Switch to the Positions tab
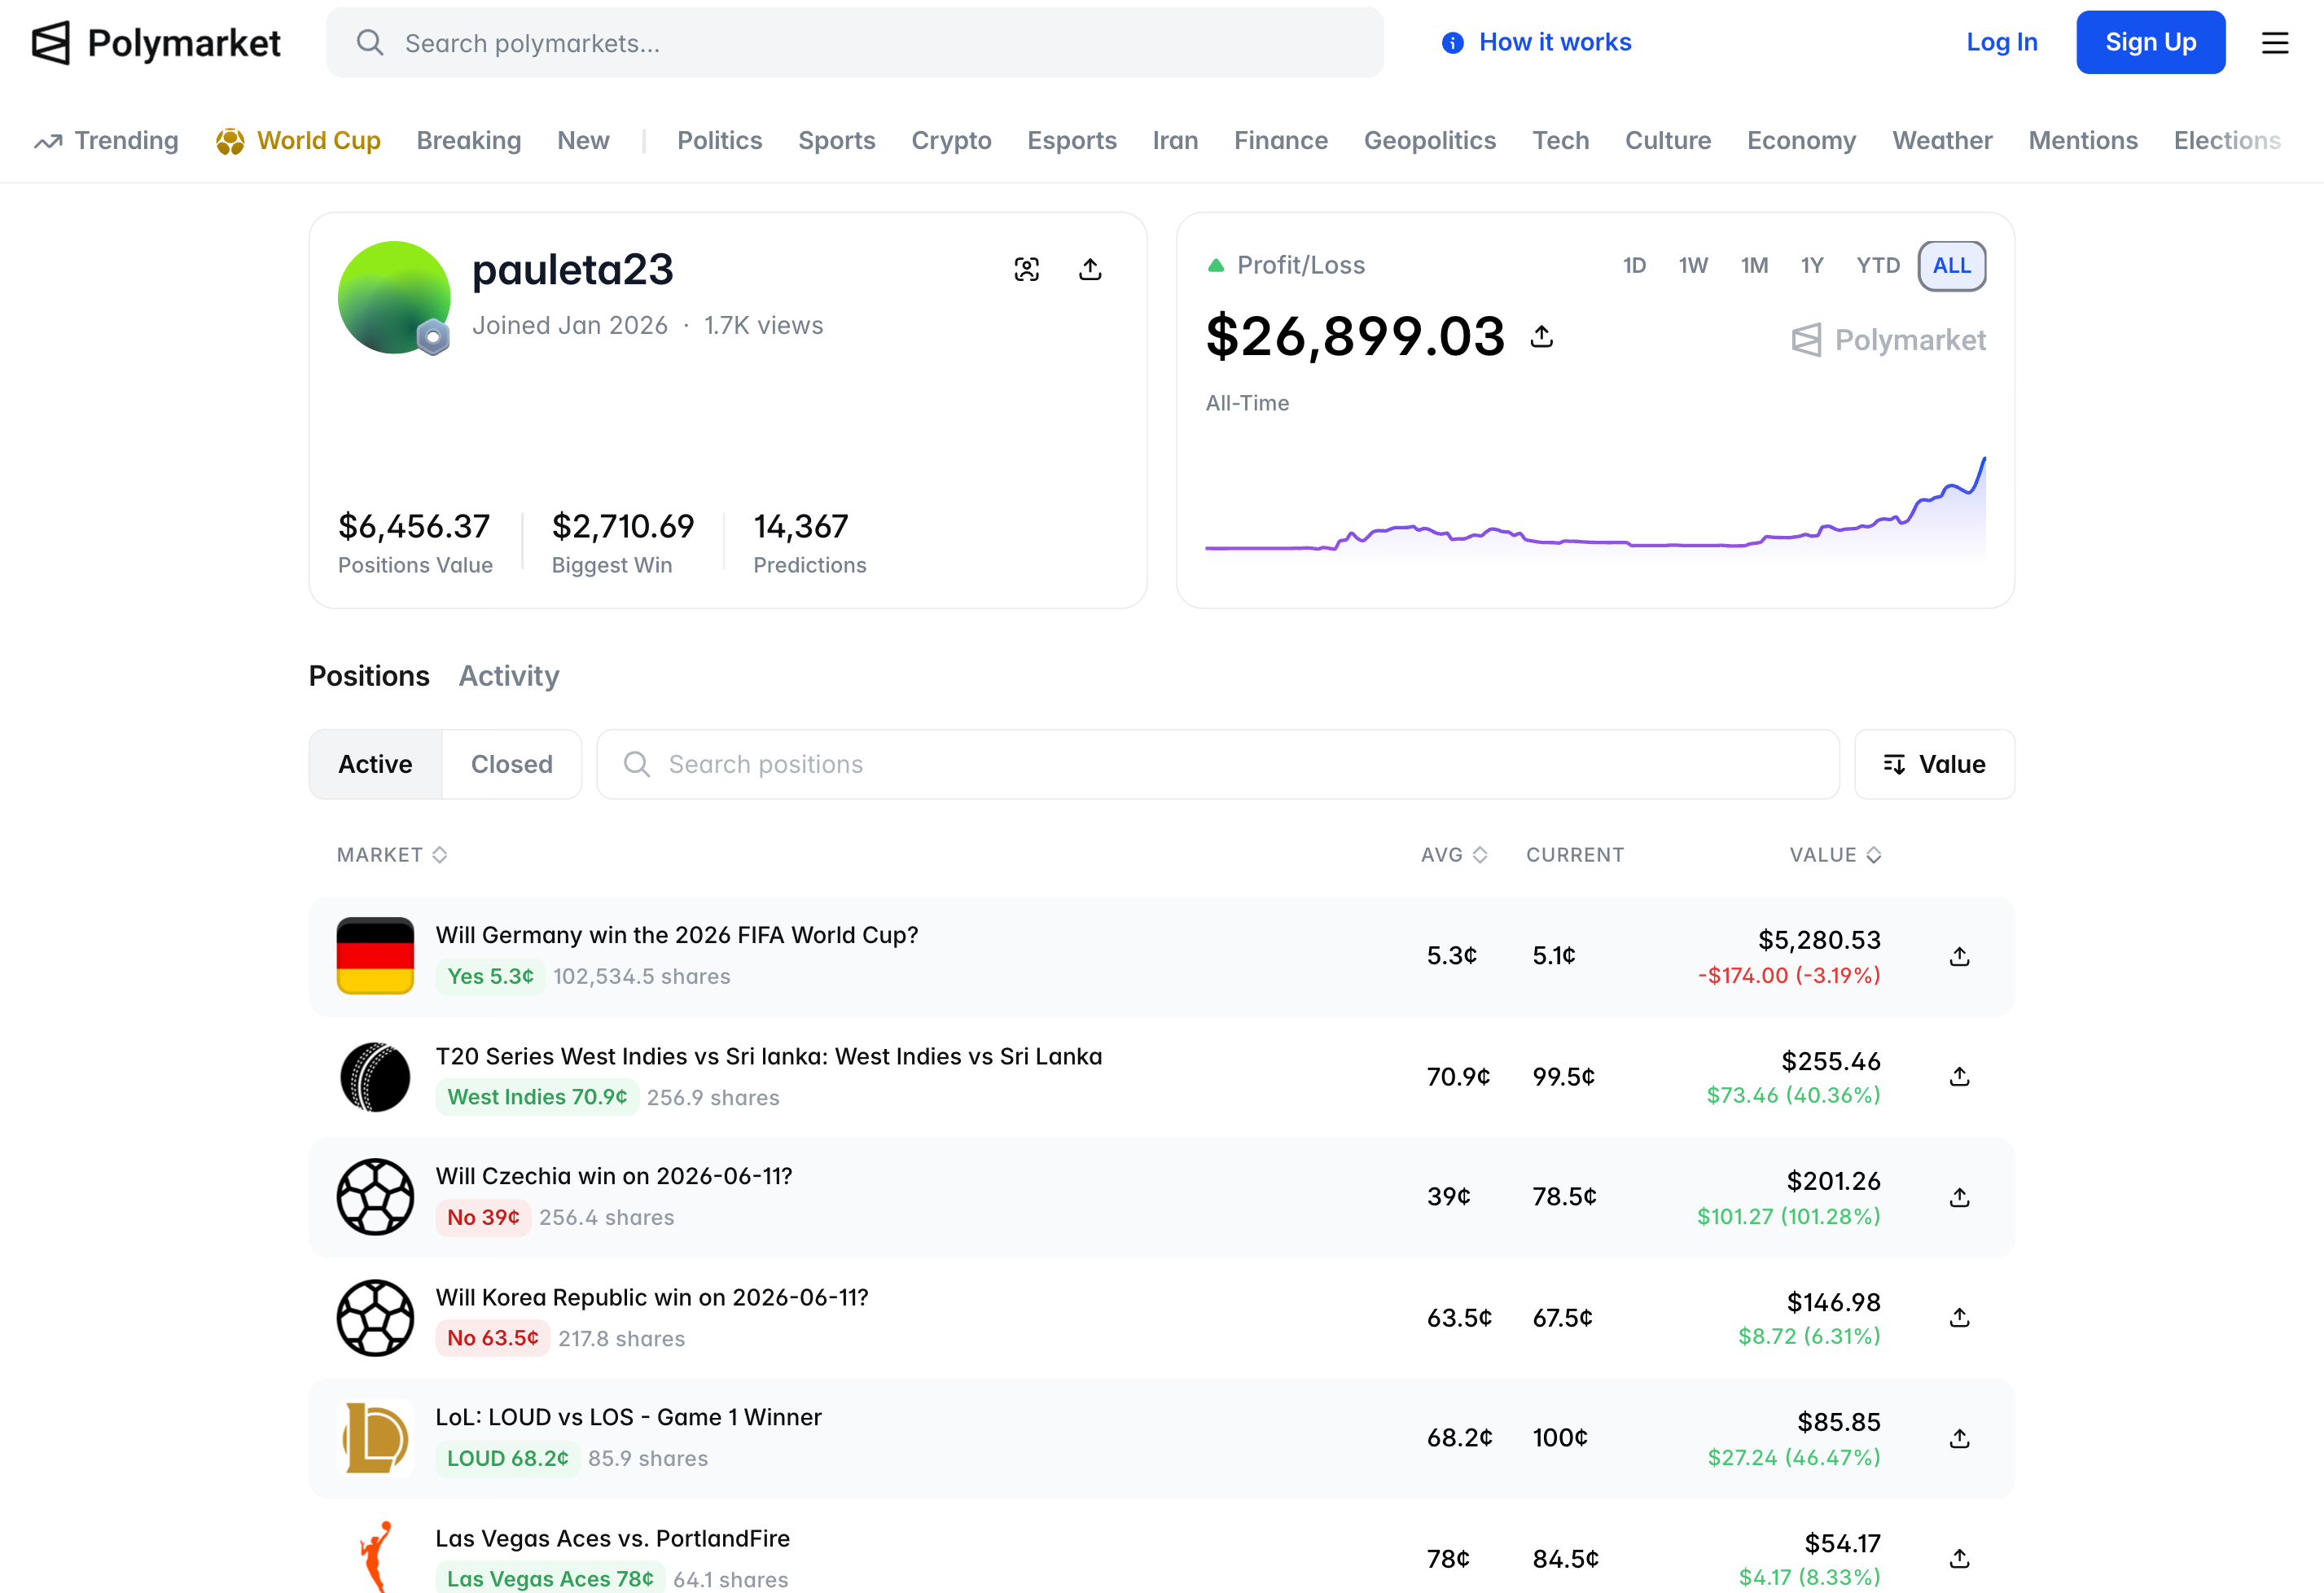Viewport: 2324px width, 1593px height. click(x=369, y=677)
